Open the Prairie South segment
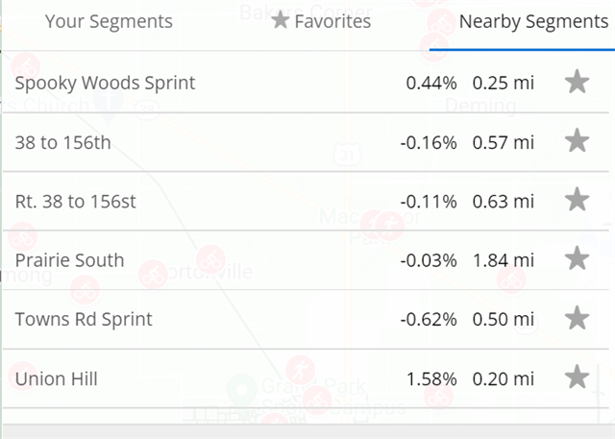Viewport: 615px width, 439px height. 306,260
